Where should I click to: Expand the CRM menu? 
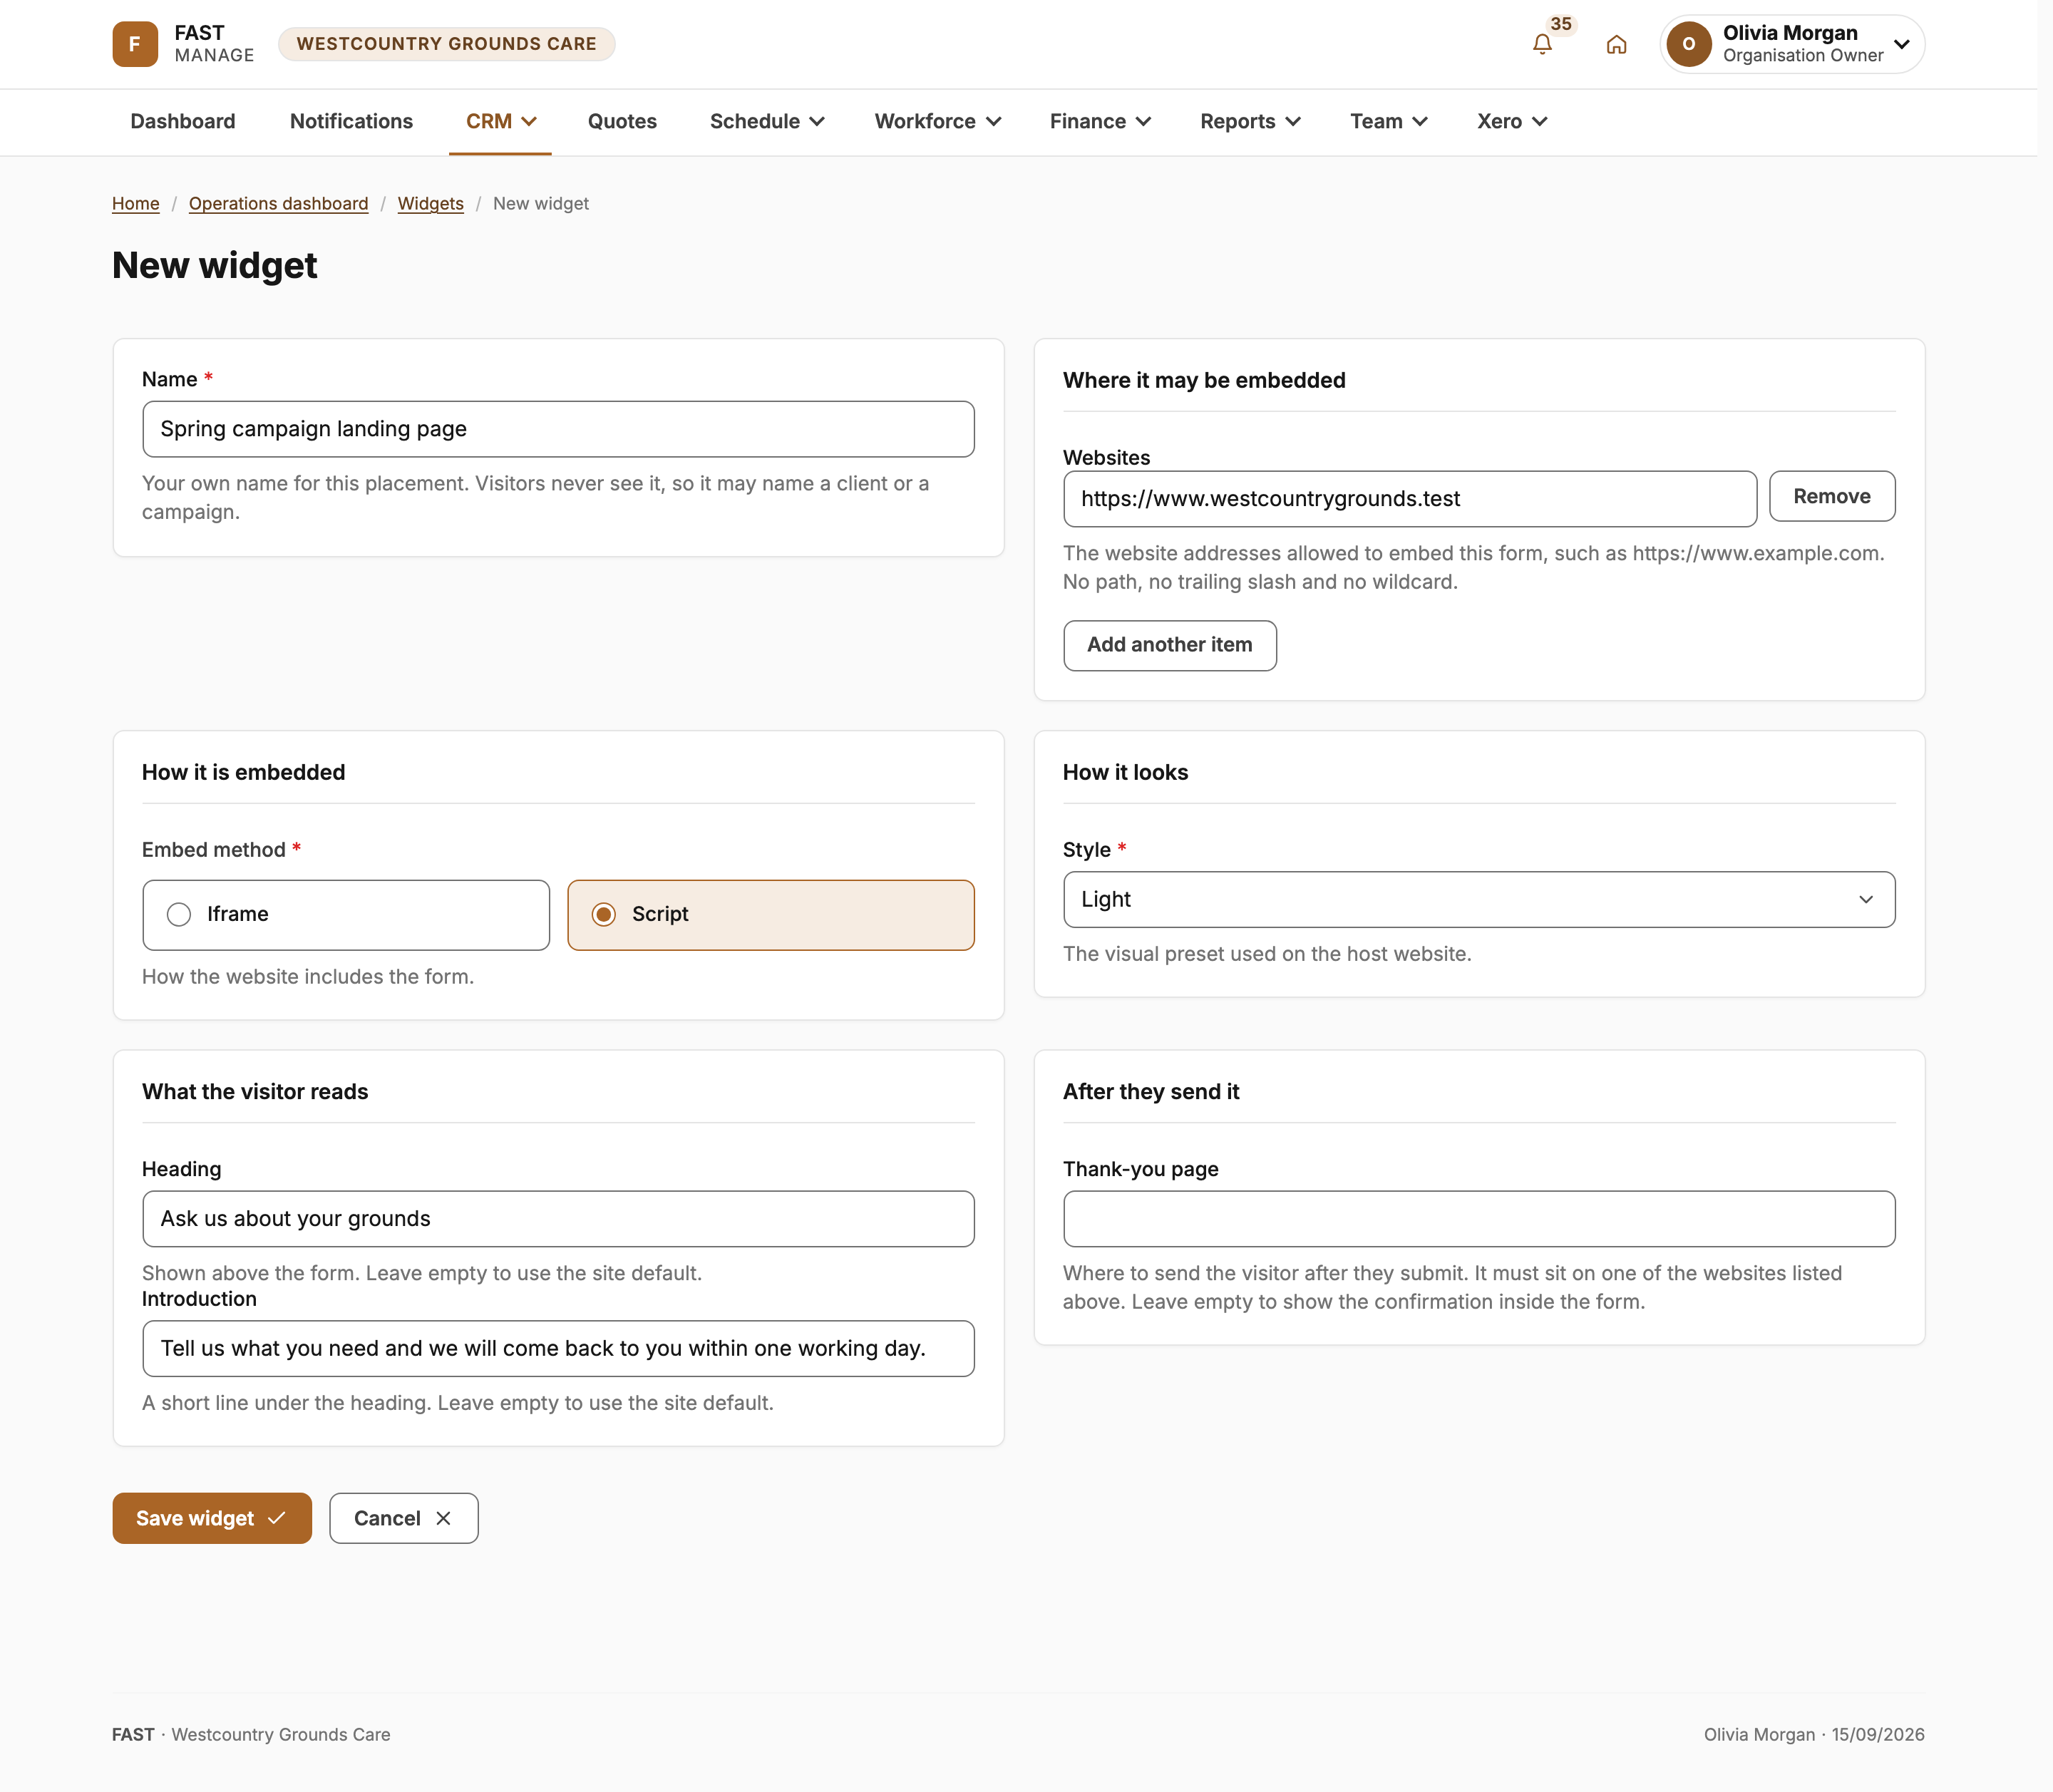(501, 121)
